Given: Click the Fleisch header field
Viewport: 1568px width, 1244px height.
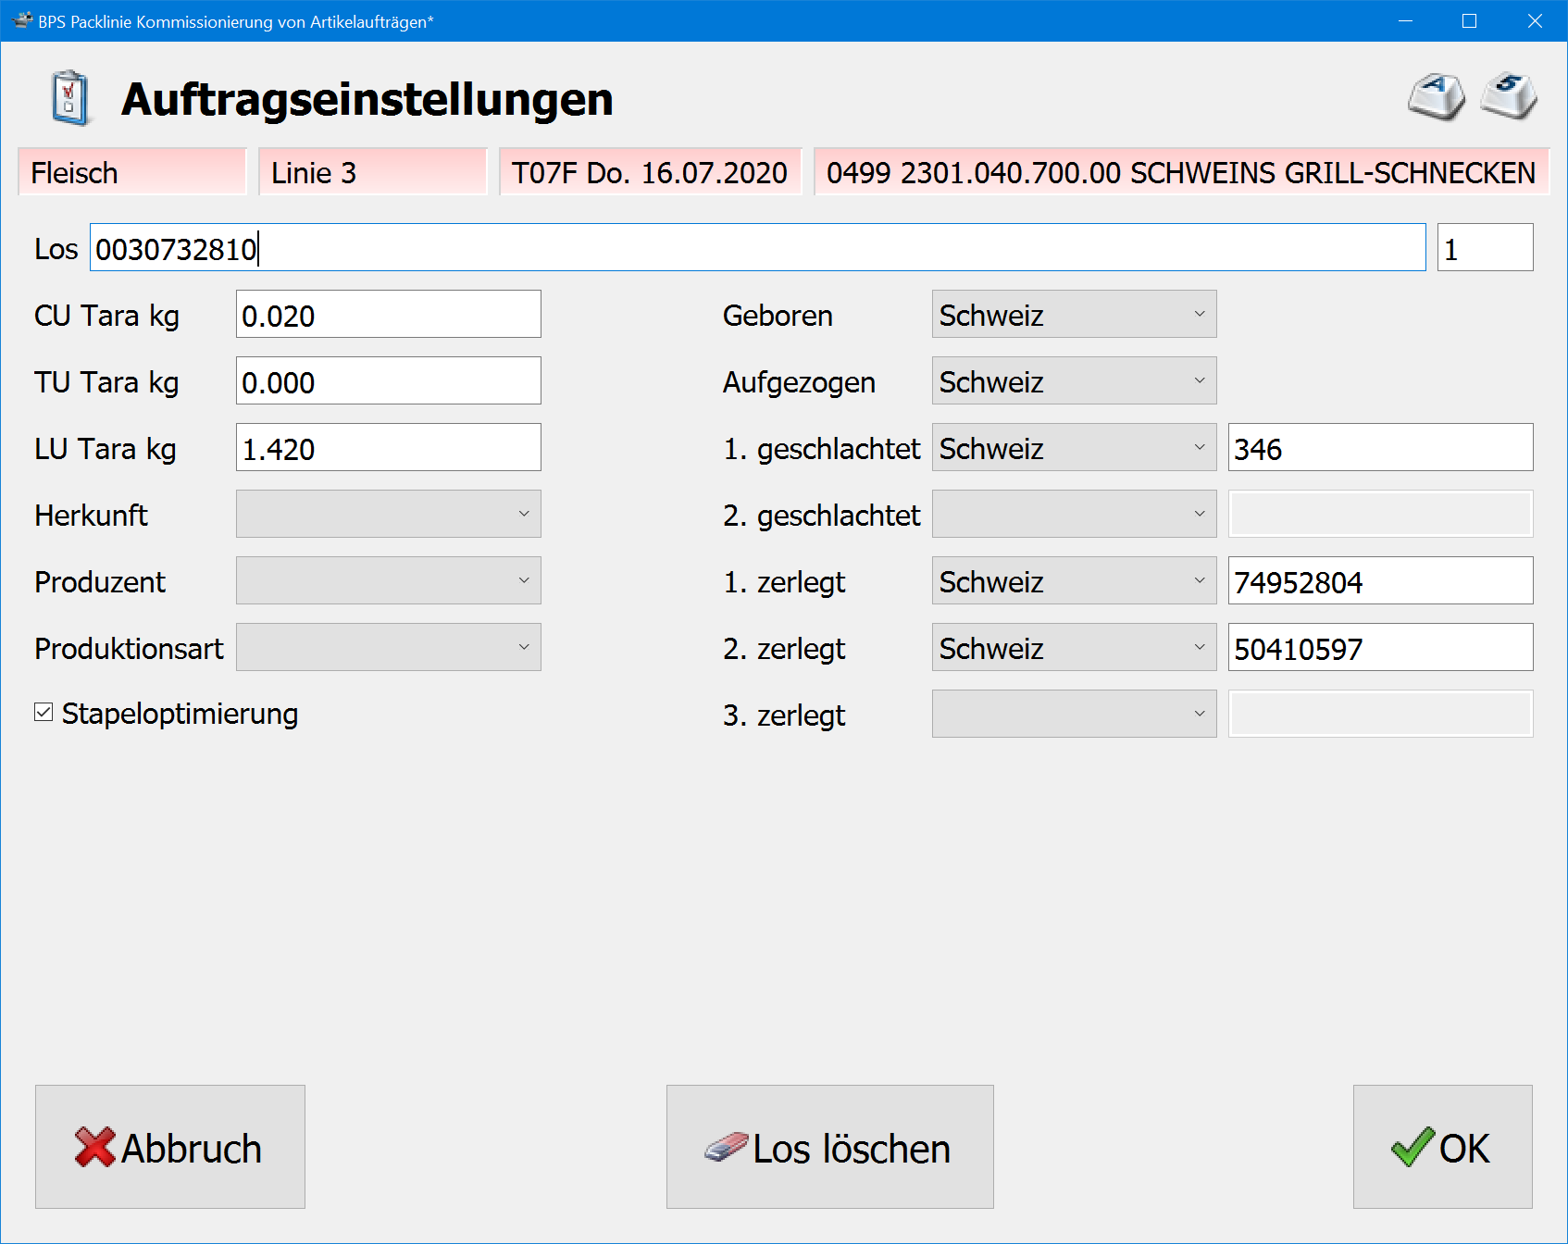Looking at the screenshot, I should point(132,172).
